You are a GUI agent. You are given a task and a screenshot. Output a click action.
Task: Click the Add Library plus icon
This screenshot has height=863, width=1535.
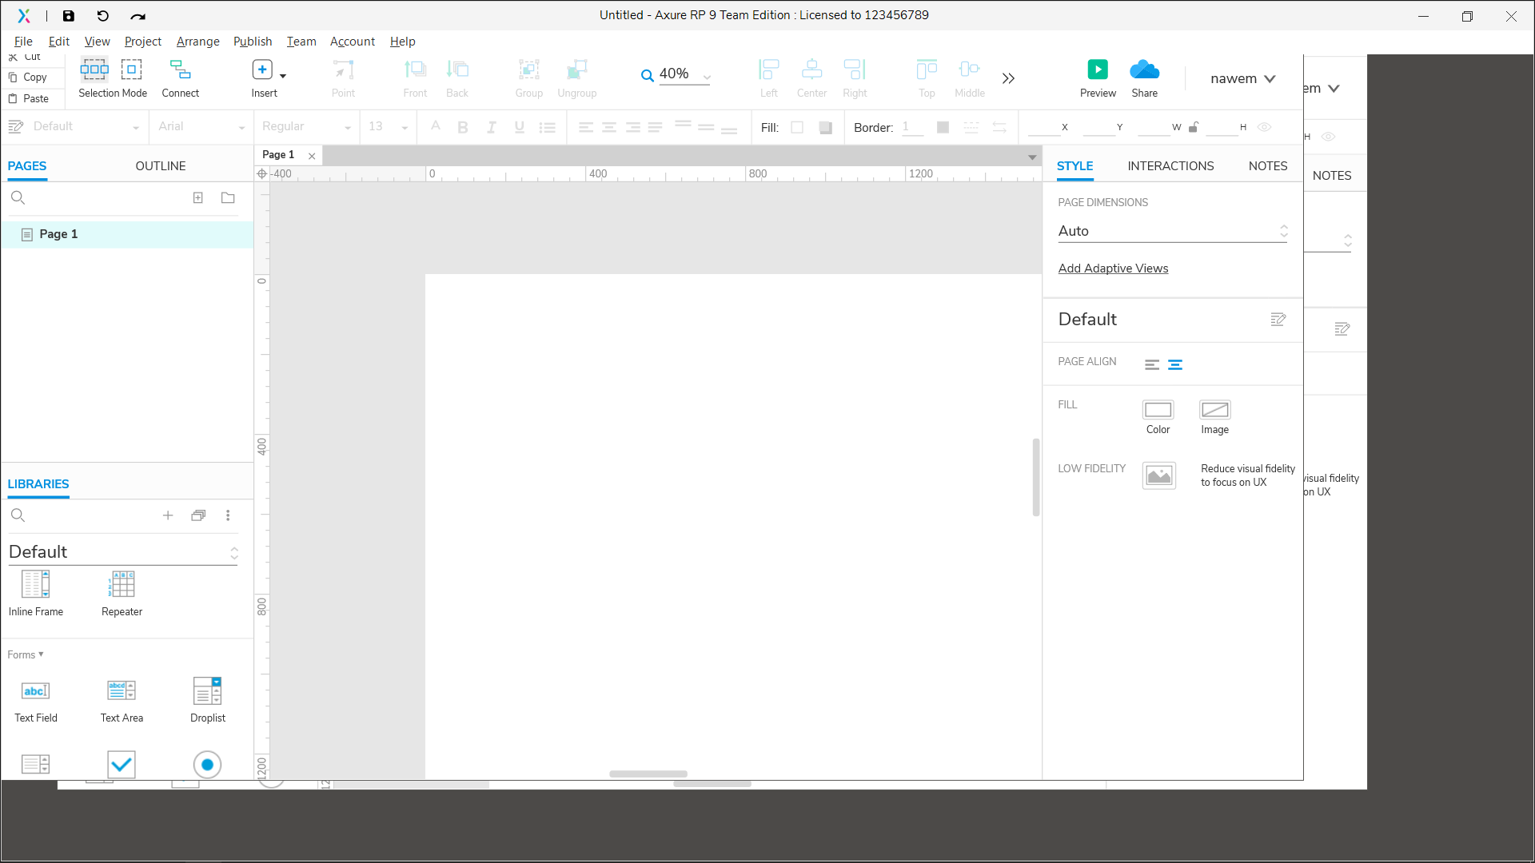point(168,515)
